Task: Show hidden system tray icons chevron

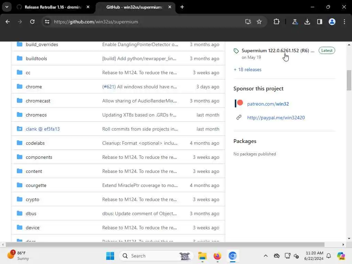Action: (266, 256)
